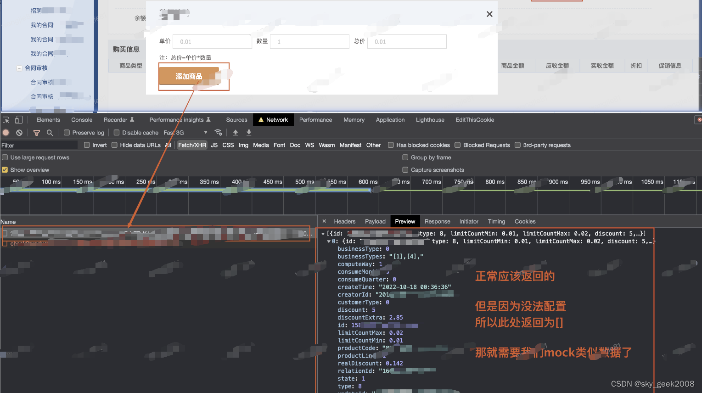
Task: Open the network filter icon
Action: click(36, 133)
